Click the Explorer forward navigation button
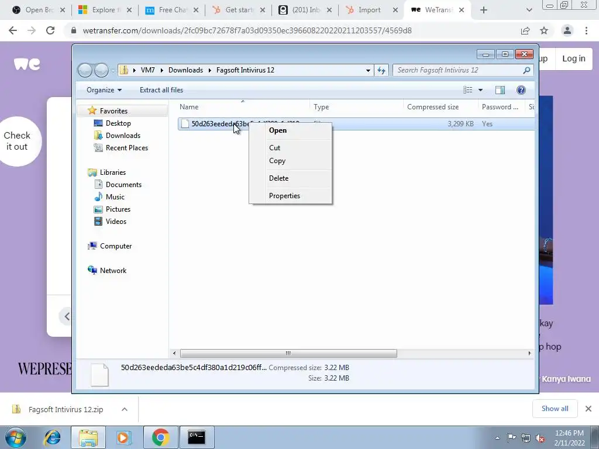Viewport: 599px width, 449px height. pyautogui.click(x=101, y=70)
